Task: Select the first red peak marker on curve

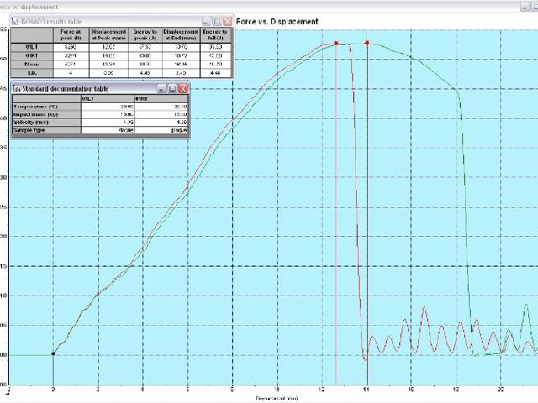Action: coord(335,44)
